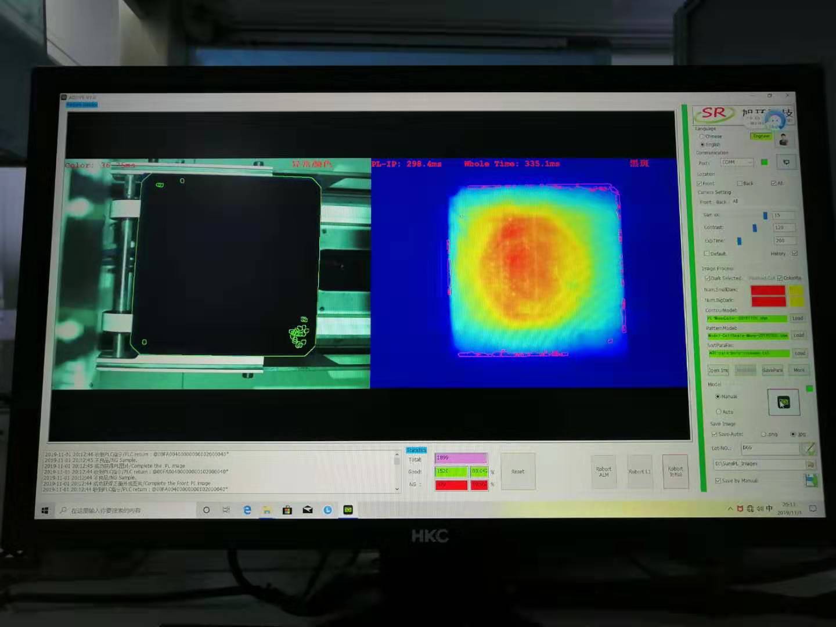Viewport: 836px width, 627px height.
Task: Toggle the History checkbox
Action: (795, 254)
